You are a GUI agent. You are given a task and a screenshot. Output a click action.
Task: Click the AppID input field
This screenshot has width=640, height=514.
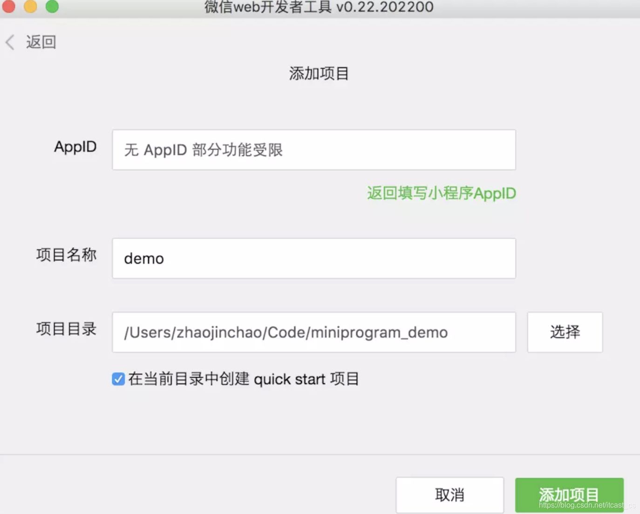314,150
